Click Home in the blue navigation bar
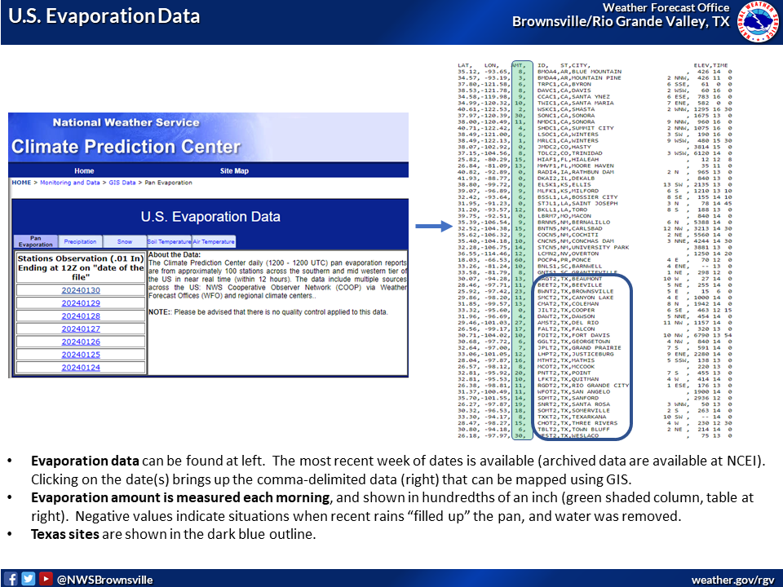Viewport: 783px width, 587px height. click(84, 170)
